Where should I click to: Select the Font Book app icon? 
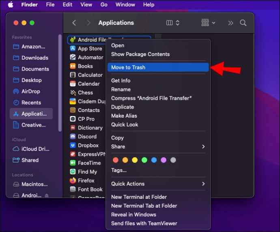[73, 189]
